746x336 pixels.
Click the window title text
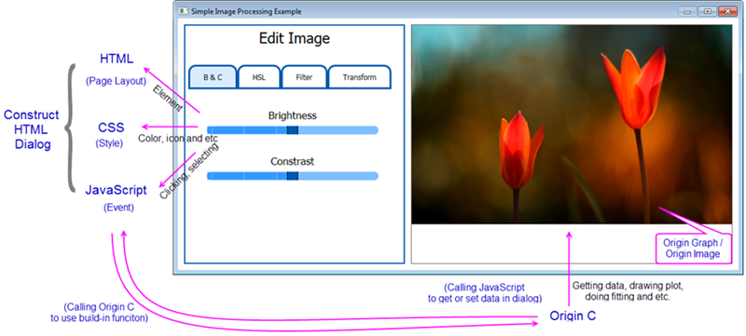[246, 11]
